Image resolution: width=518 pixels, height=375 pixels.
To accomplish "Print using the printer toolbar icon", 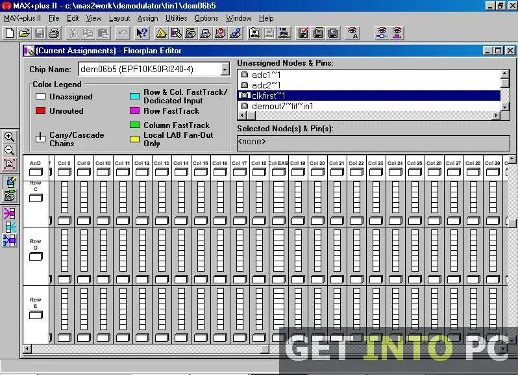I will pos(54,33).
